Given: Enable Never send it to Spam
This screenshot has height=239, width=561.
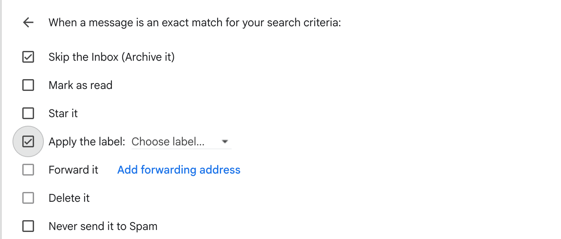Looking at the screenshot, I should (x=28, y=226).
